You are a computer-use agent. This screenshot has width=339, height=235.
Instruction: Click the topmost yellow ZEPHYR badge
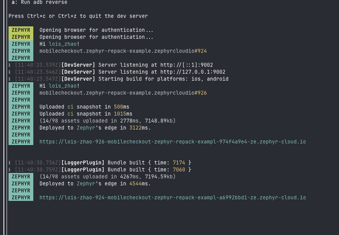tap(21, 30)
